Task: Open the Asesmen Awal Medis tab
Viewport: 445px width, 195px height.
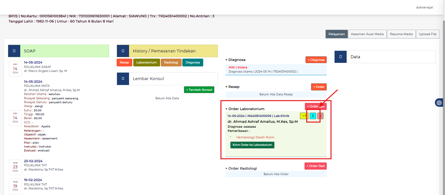Action: click(x=367, y=34)
